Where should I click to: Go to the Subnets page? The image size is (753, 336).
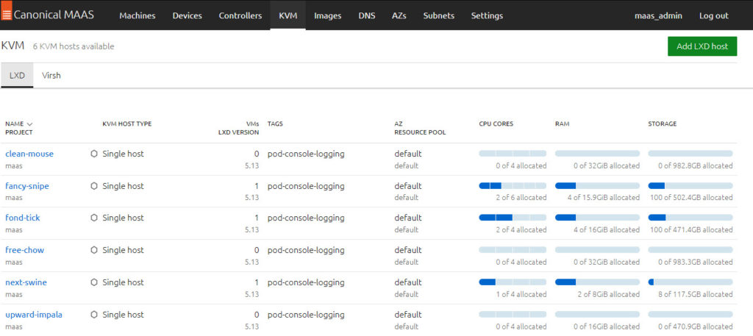click(438, 15)
